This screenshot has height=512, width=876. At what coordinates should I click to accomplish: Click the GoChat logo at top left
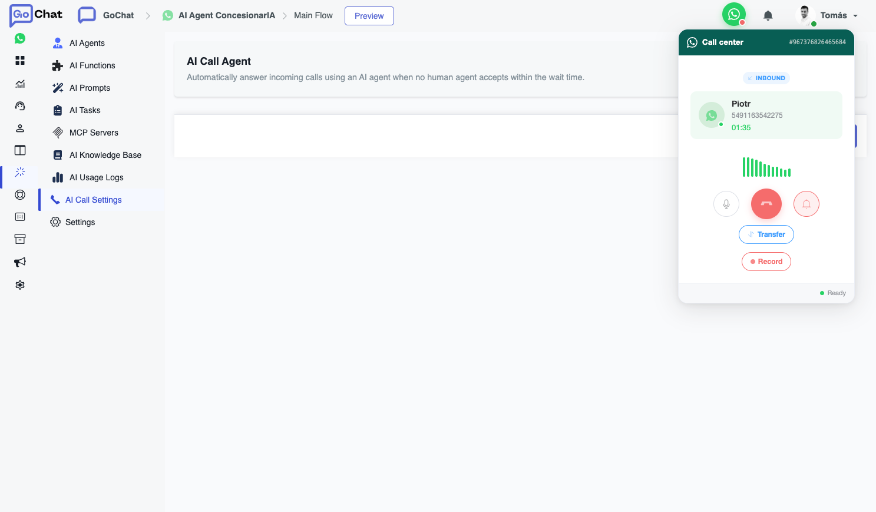tap(36, 16)
